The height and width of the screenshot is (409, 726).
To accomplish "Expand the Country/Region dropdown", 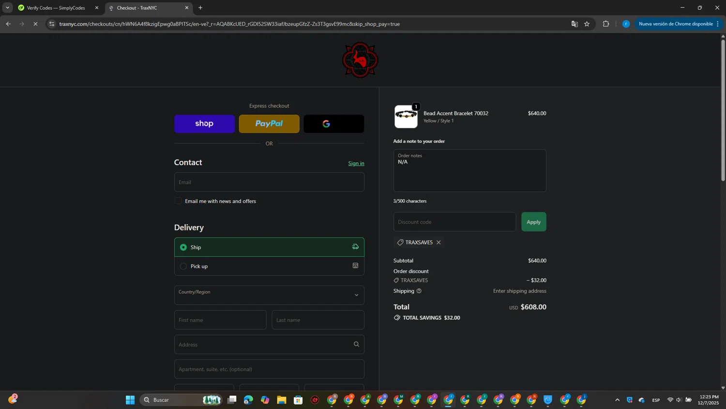I will (269, 295).
